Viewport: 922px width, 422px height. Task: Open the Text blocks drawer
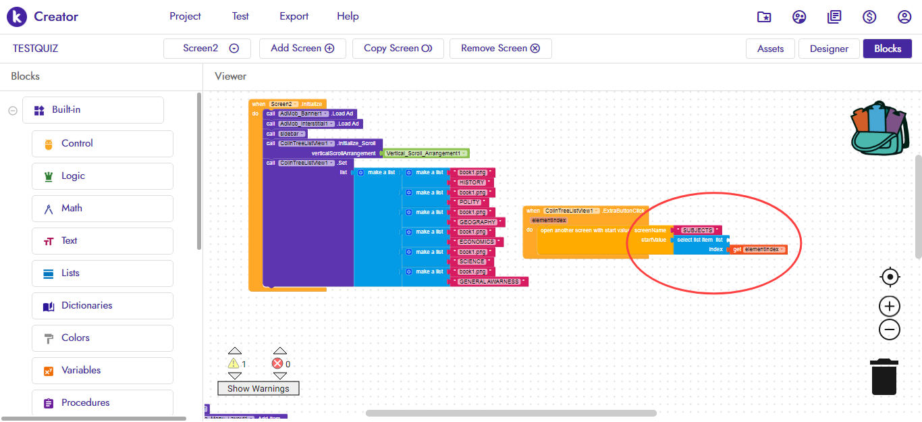[103, 241]
